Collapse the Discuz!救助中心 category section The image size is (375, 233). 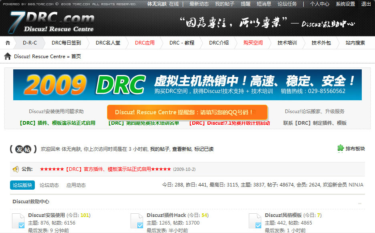point(360,203)
